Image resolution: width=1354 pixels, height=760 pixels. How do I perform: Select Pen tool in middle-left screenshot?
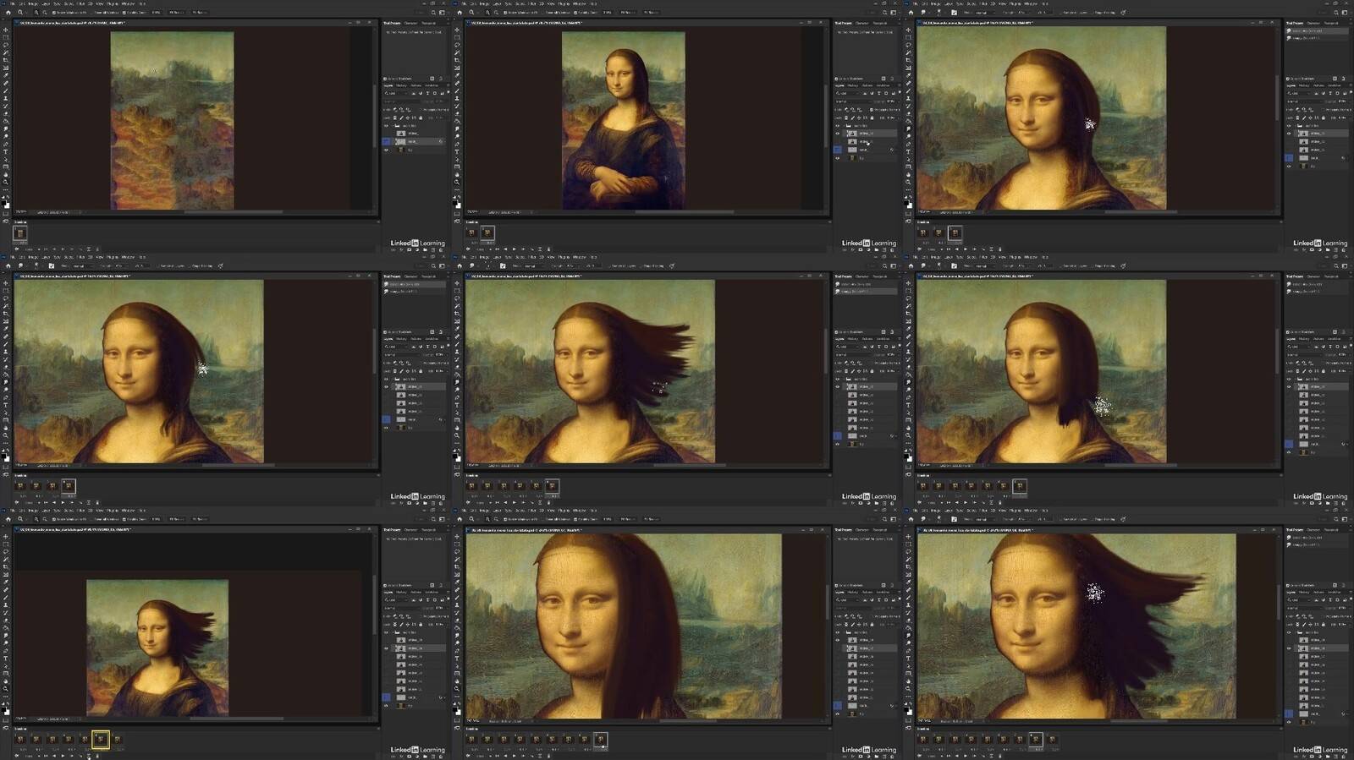(6, 398)
